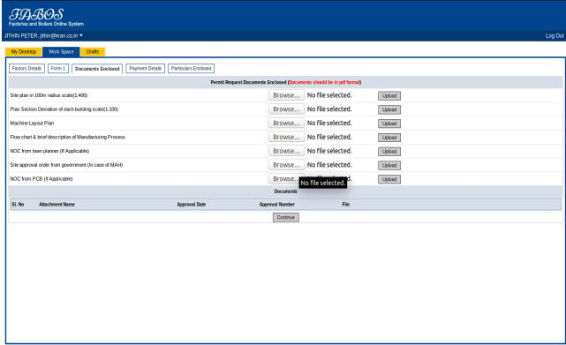Select the Documents Enclosed sub-tab

(x=97, y=69)
